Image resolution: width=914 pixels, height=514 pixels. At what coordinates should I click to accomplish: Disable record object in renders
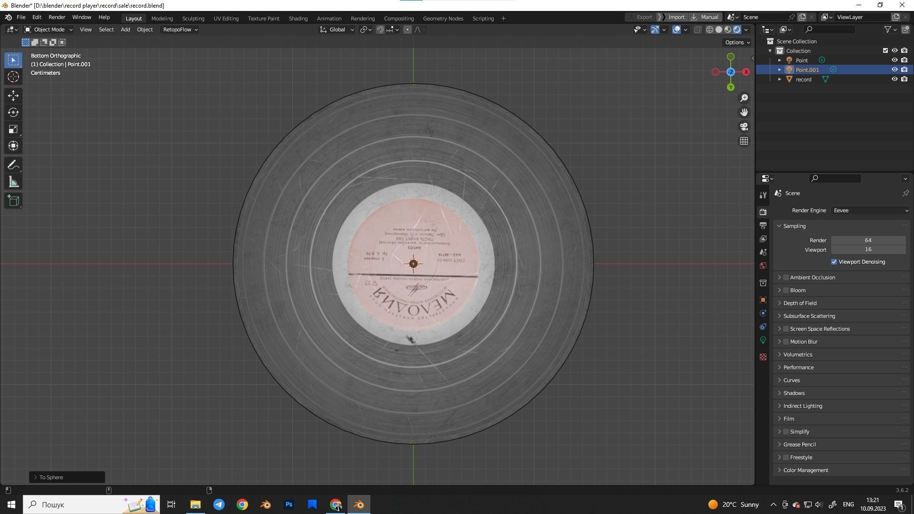(x=904, y=79)
